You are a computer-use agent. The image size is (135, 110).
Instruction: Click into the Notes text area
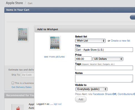point(104,78)
